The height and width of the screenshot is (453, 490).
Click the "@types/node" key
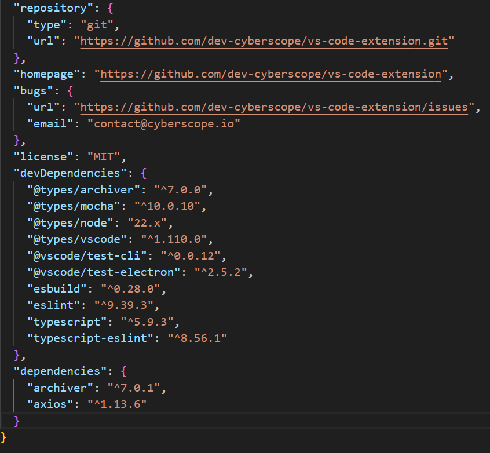click(x=70, y=223)
